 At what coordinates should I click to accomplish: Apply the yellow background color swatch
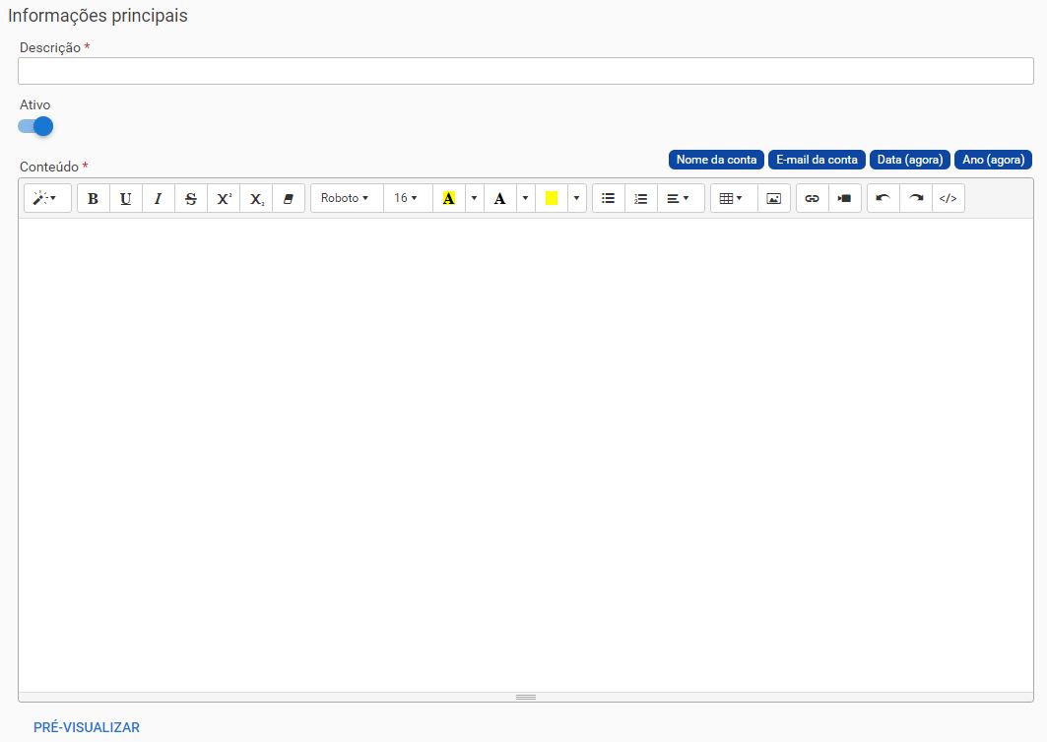(x=552, y=198)
